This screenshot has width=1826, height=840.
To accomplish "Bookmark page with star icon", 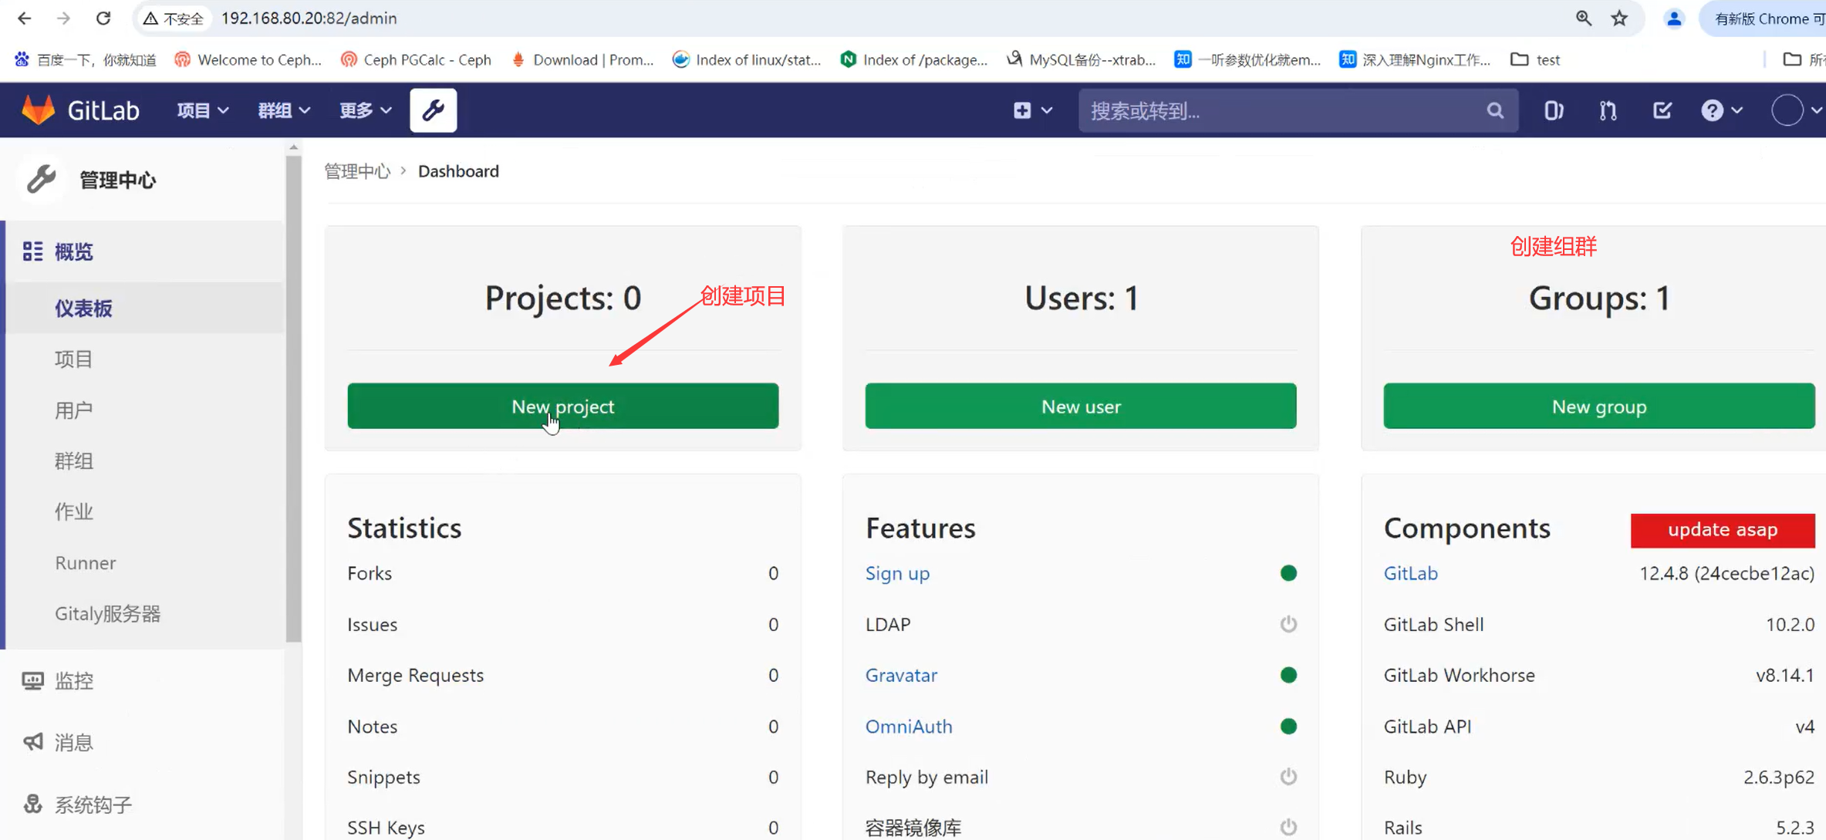I will 1619,19.
